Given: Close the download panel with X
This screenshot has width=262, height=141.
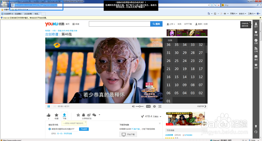Looking at the screenshot, I should (x=160, y=123).
